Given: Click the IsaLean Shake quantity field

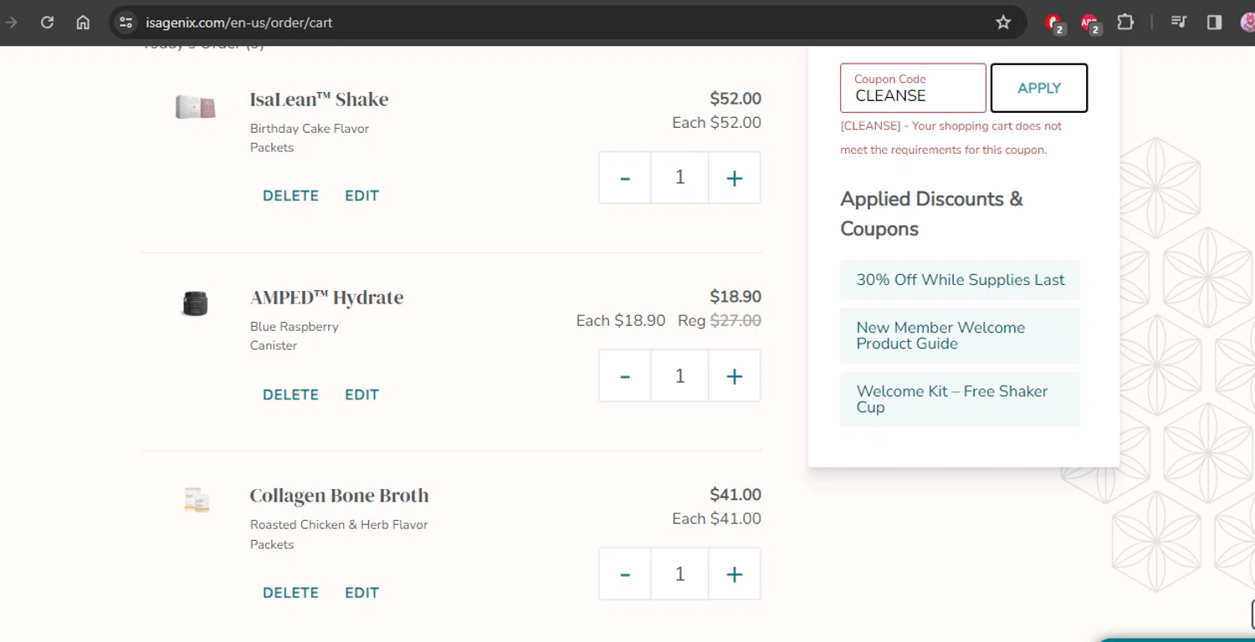Looking at the screenshot, I should tap(679, 178).
